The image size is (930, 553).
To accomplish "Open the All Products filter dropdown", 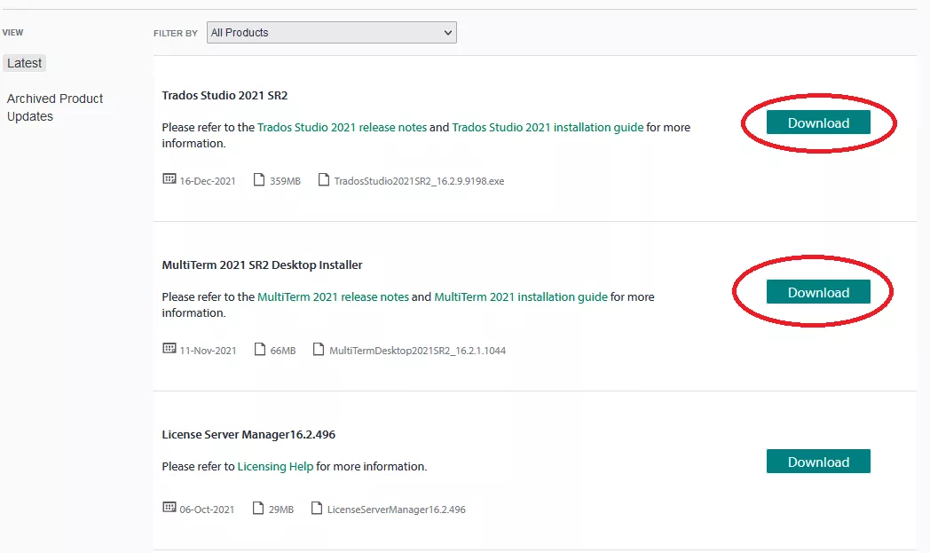I will click(x=332, y=33).
